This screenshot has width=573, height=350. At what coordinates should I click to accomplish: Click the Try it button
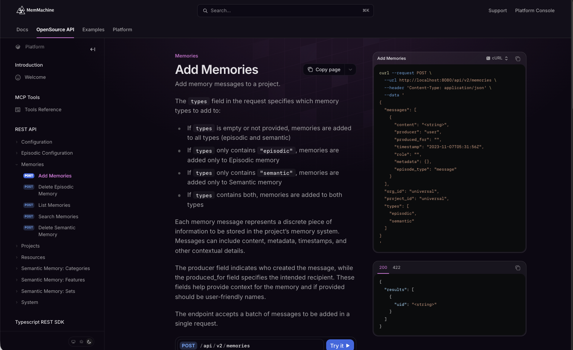340,345
